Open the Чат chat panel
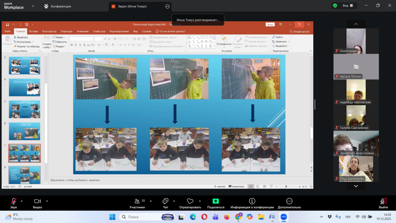This screenshot has width=396, height=223. click(166, 201)
